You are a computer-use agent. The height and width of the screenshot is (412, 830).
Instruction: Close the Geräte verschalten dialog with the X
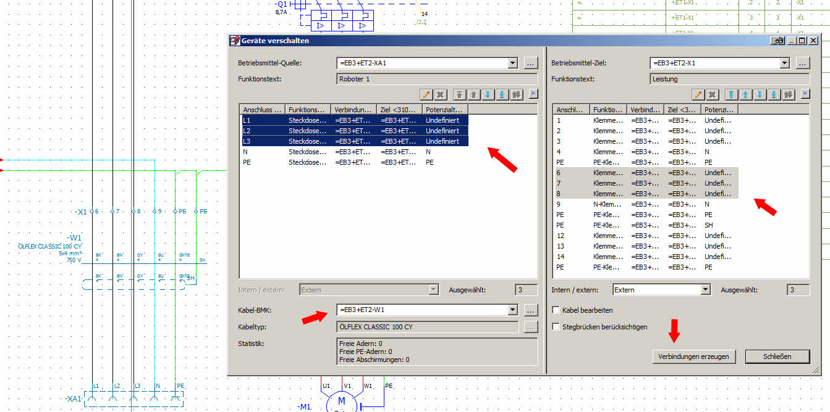(813, 41)
